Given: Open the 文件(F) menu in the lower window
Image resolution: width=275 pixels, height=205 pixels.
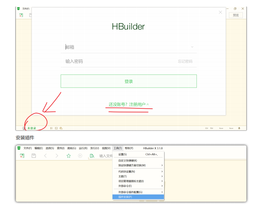Looking at the screenshot, I should pyautogui.click(x=28, y=148).
